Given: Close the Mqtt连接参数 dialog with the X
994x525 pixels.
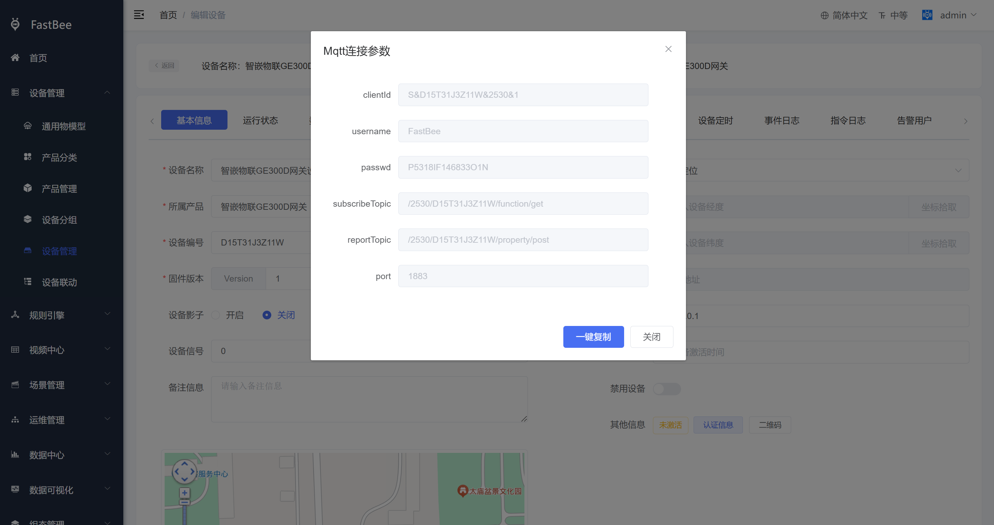Looking at the screenshot, I should [668, 49].
